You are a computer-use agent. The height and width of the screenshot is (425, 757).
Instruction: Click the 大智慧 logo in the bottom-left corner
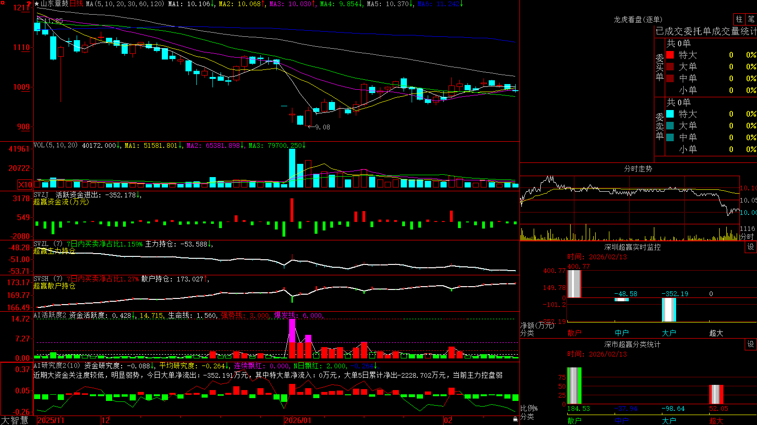[15, 420]
